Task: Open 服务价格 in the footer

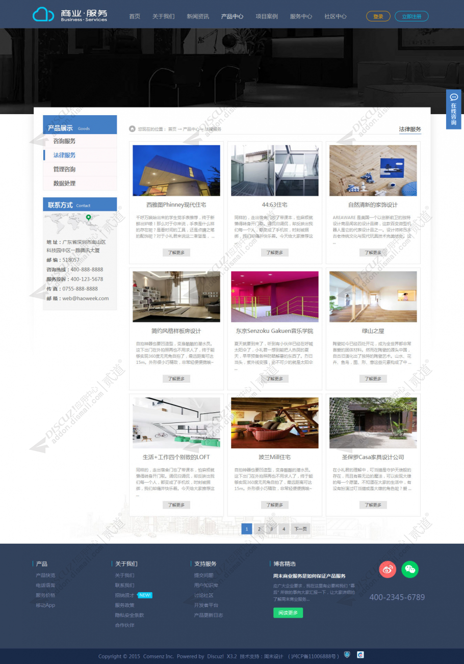Action: [x=45, y=595]
